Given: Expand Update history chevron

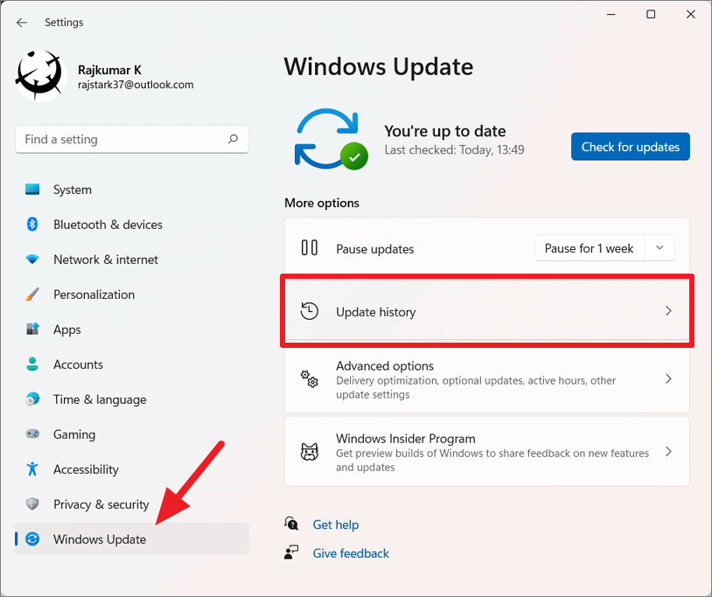Looking at the screenshot, I should coord(668,311).
